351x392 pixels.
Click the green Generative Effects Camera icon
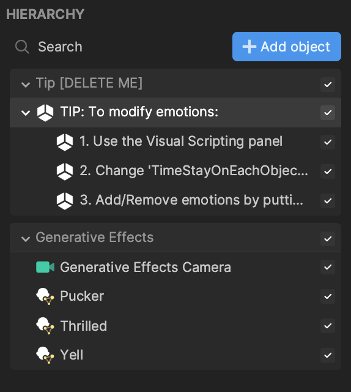pos(45,267)
